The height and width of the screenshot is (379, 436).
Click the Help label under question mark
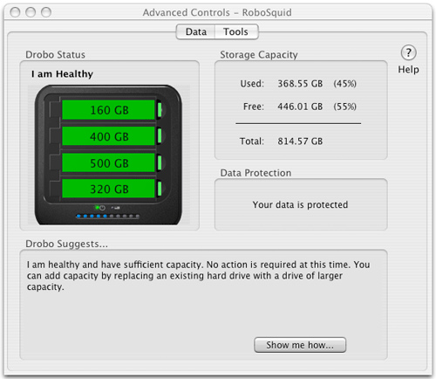408,69
